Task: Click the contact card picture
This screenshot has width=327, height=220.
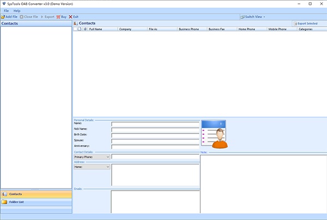Action: 214,134
